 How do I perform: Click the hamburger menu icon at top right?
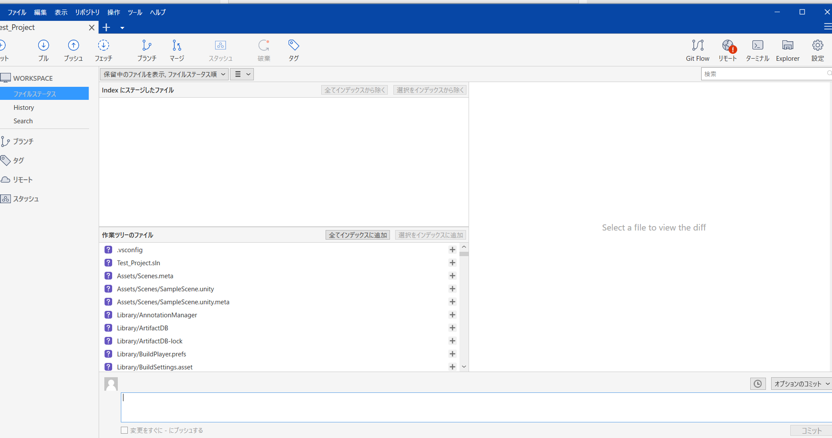[828, 27]
